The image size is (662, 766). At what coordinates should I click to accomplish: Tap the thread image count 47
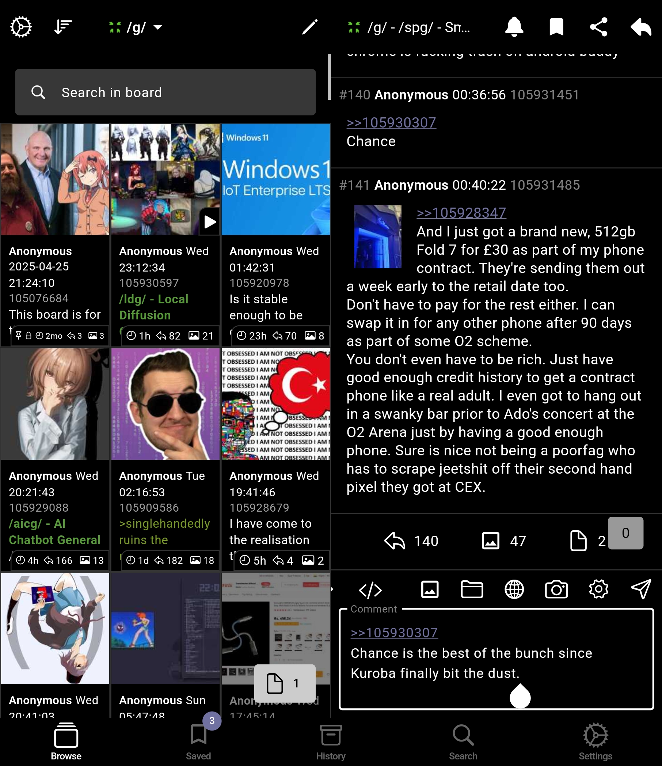click(504, 541)
